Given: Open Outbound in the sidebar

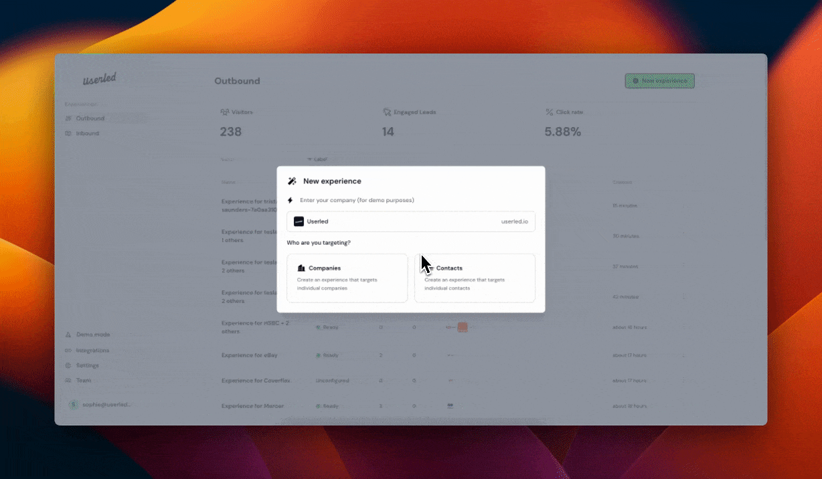Looking at the screenshot, I should tap(90, 118).
